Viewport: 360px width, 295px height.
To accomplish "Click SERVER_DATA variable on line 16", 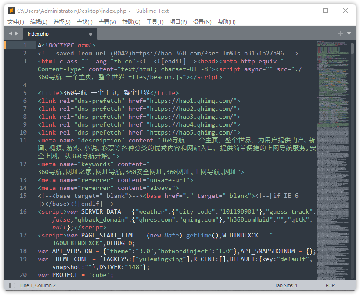I will pos(101,211).
